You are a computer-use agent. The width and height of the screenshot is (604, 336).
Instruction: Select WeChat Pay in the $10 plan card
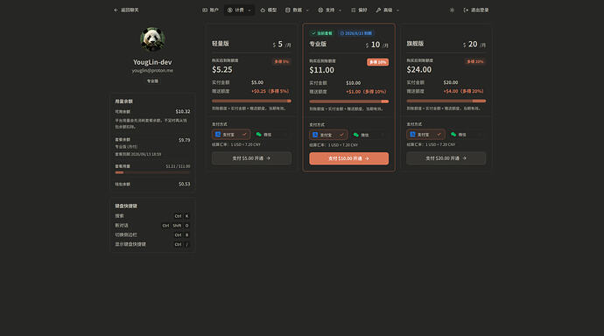(369, 135)
